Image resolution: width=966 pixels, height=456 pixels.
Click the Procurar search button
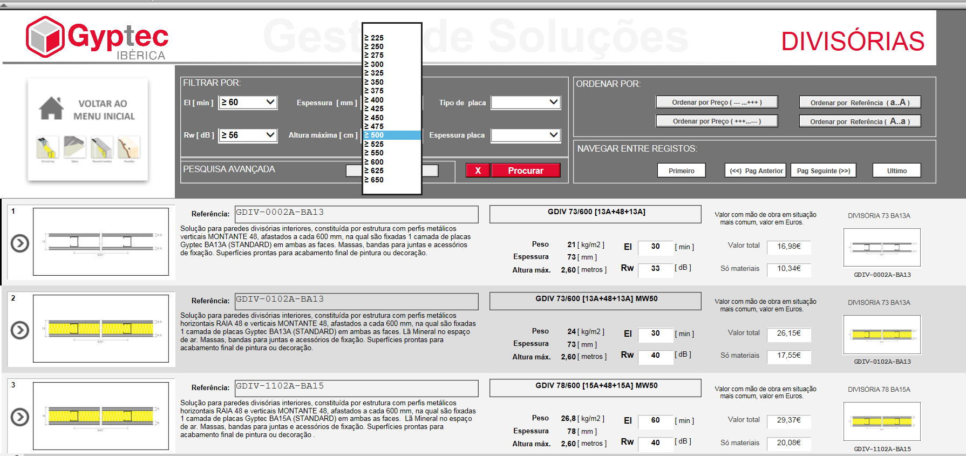(526, 171)
